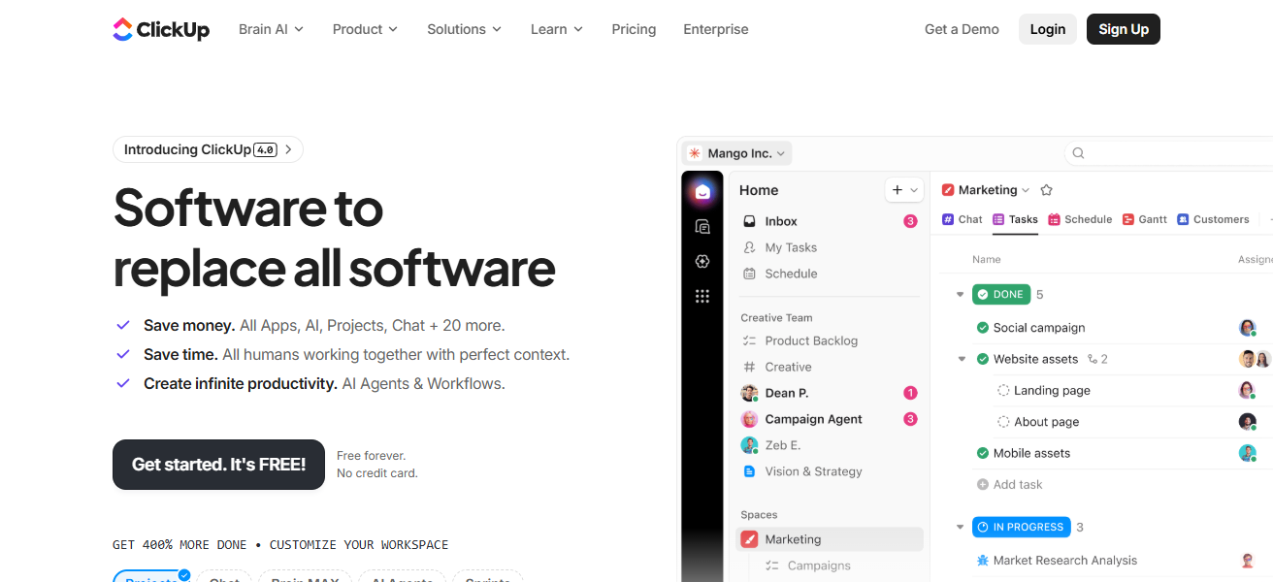This screenshot has width=1273, height=582.
Task: Open the Mango Inc. workspace dropdown
Action: pyautogui.click(x=737, y=153)
